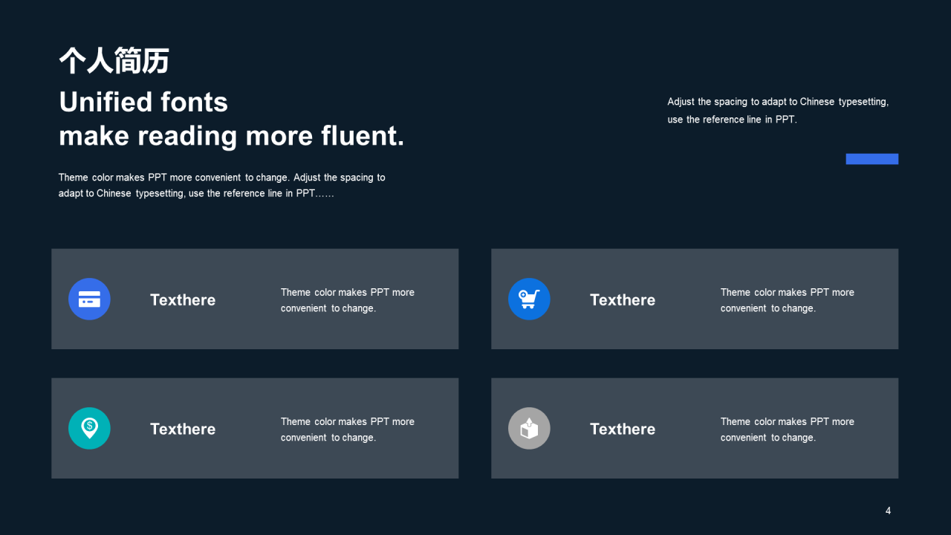
Task: Select the Chinese title 个人简历
Action: [x=114, y=61]
